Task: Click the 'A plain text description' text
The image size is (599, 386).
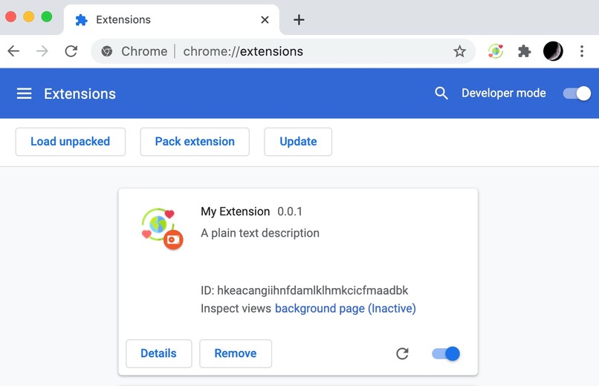Action: 260,233
